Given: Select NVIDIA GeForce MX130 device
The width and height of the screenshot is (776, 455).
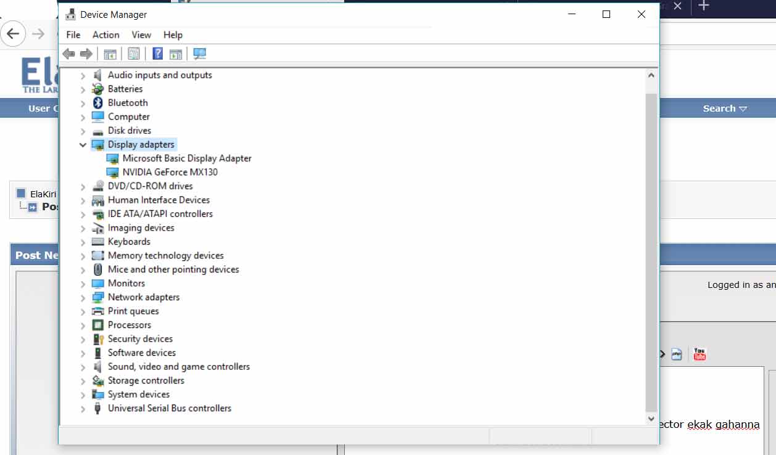Looking at the screenshot, I should 170,172.
